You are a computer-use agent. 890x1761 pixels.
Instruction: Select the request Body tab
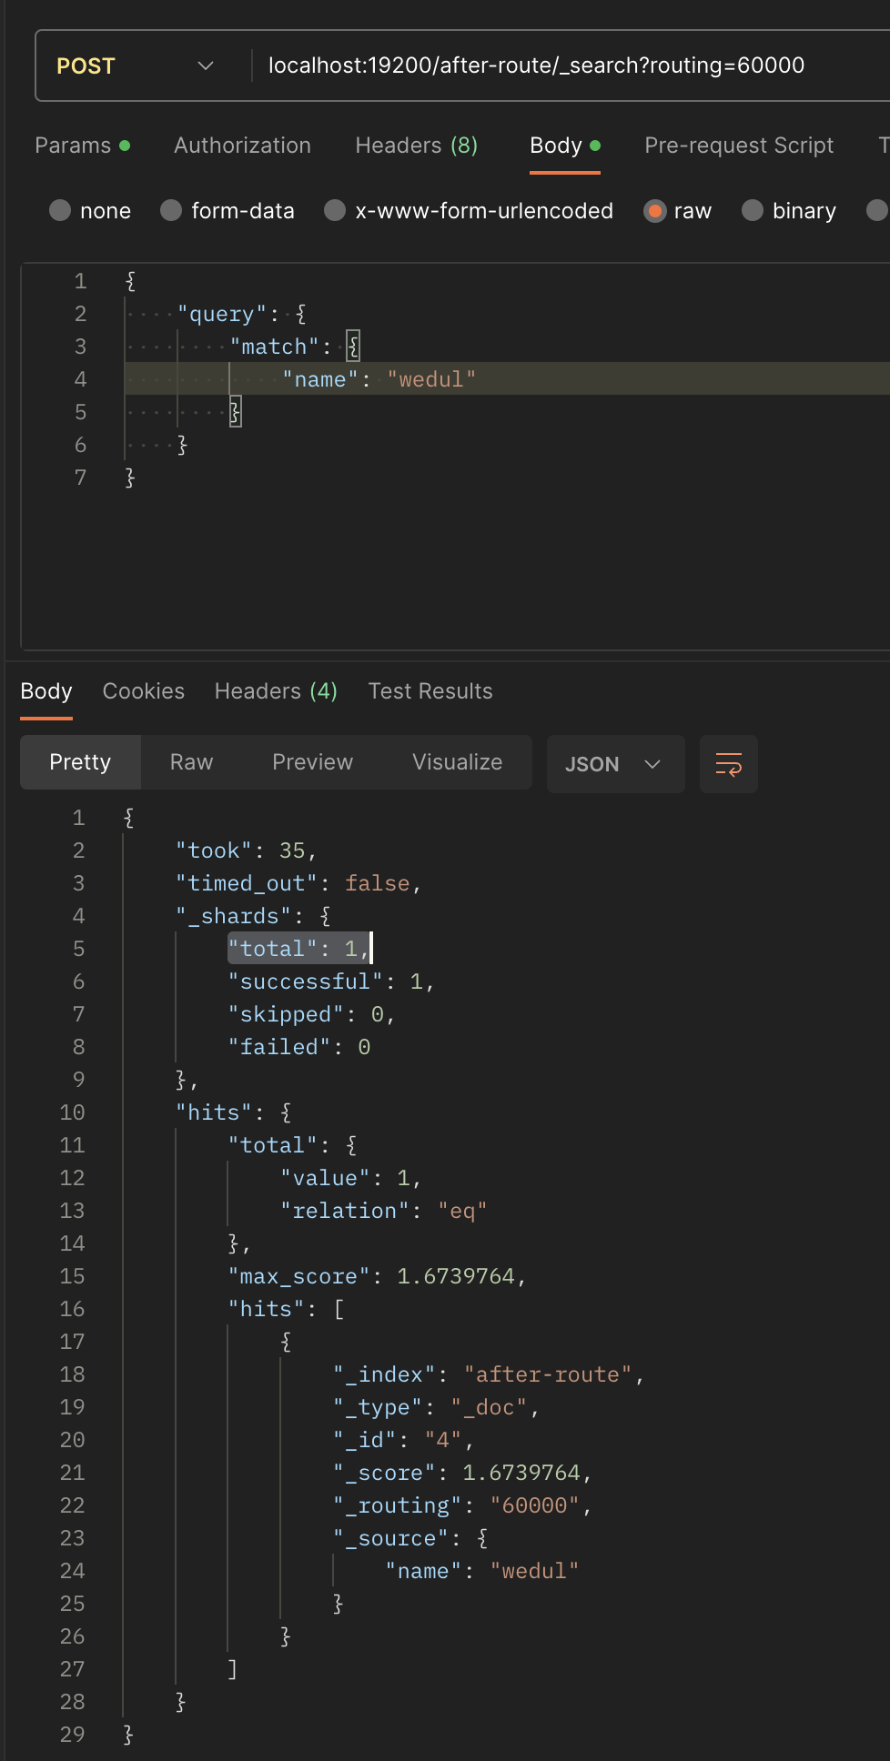coord(565,146)
